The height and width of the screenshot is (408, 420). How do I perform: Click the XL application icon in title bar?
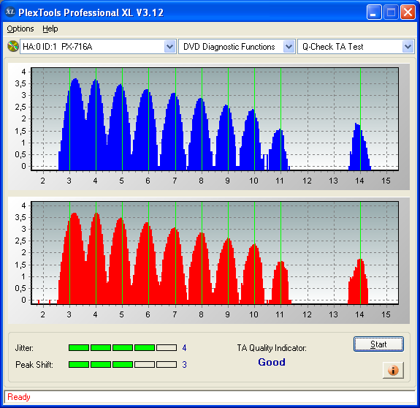(10, 12)
